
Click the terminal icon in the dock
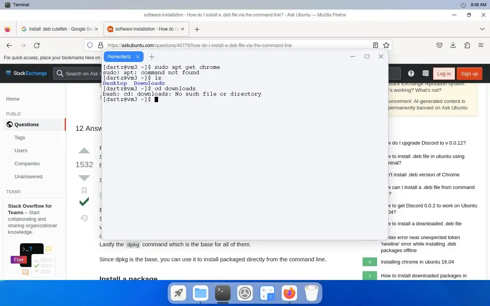pyautogui.click(x=223, y=293)
